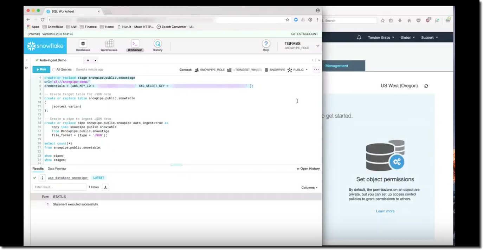Expand the Torsten Grabs account menu
The height and width of the screenshot is (250, 483).
click(381, 38)
